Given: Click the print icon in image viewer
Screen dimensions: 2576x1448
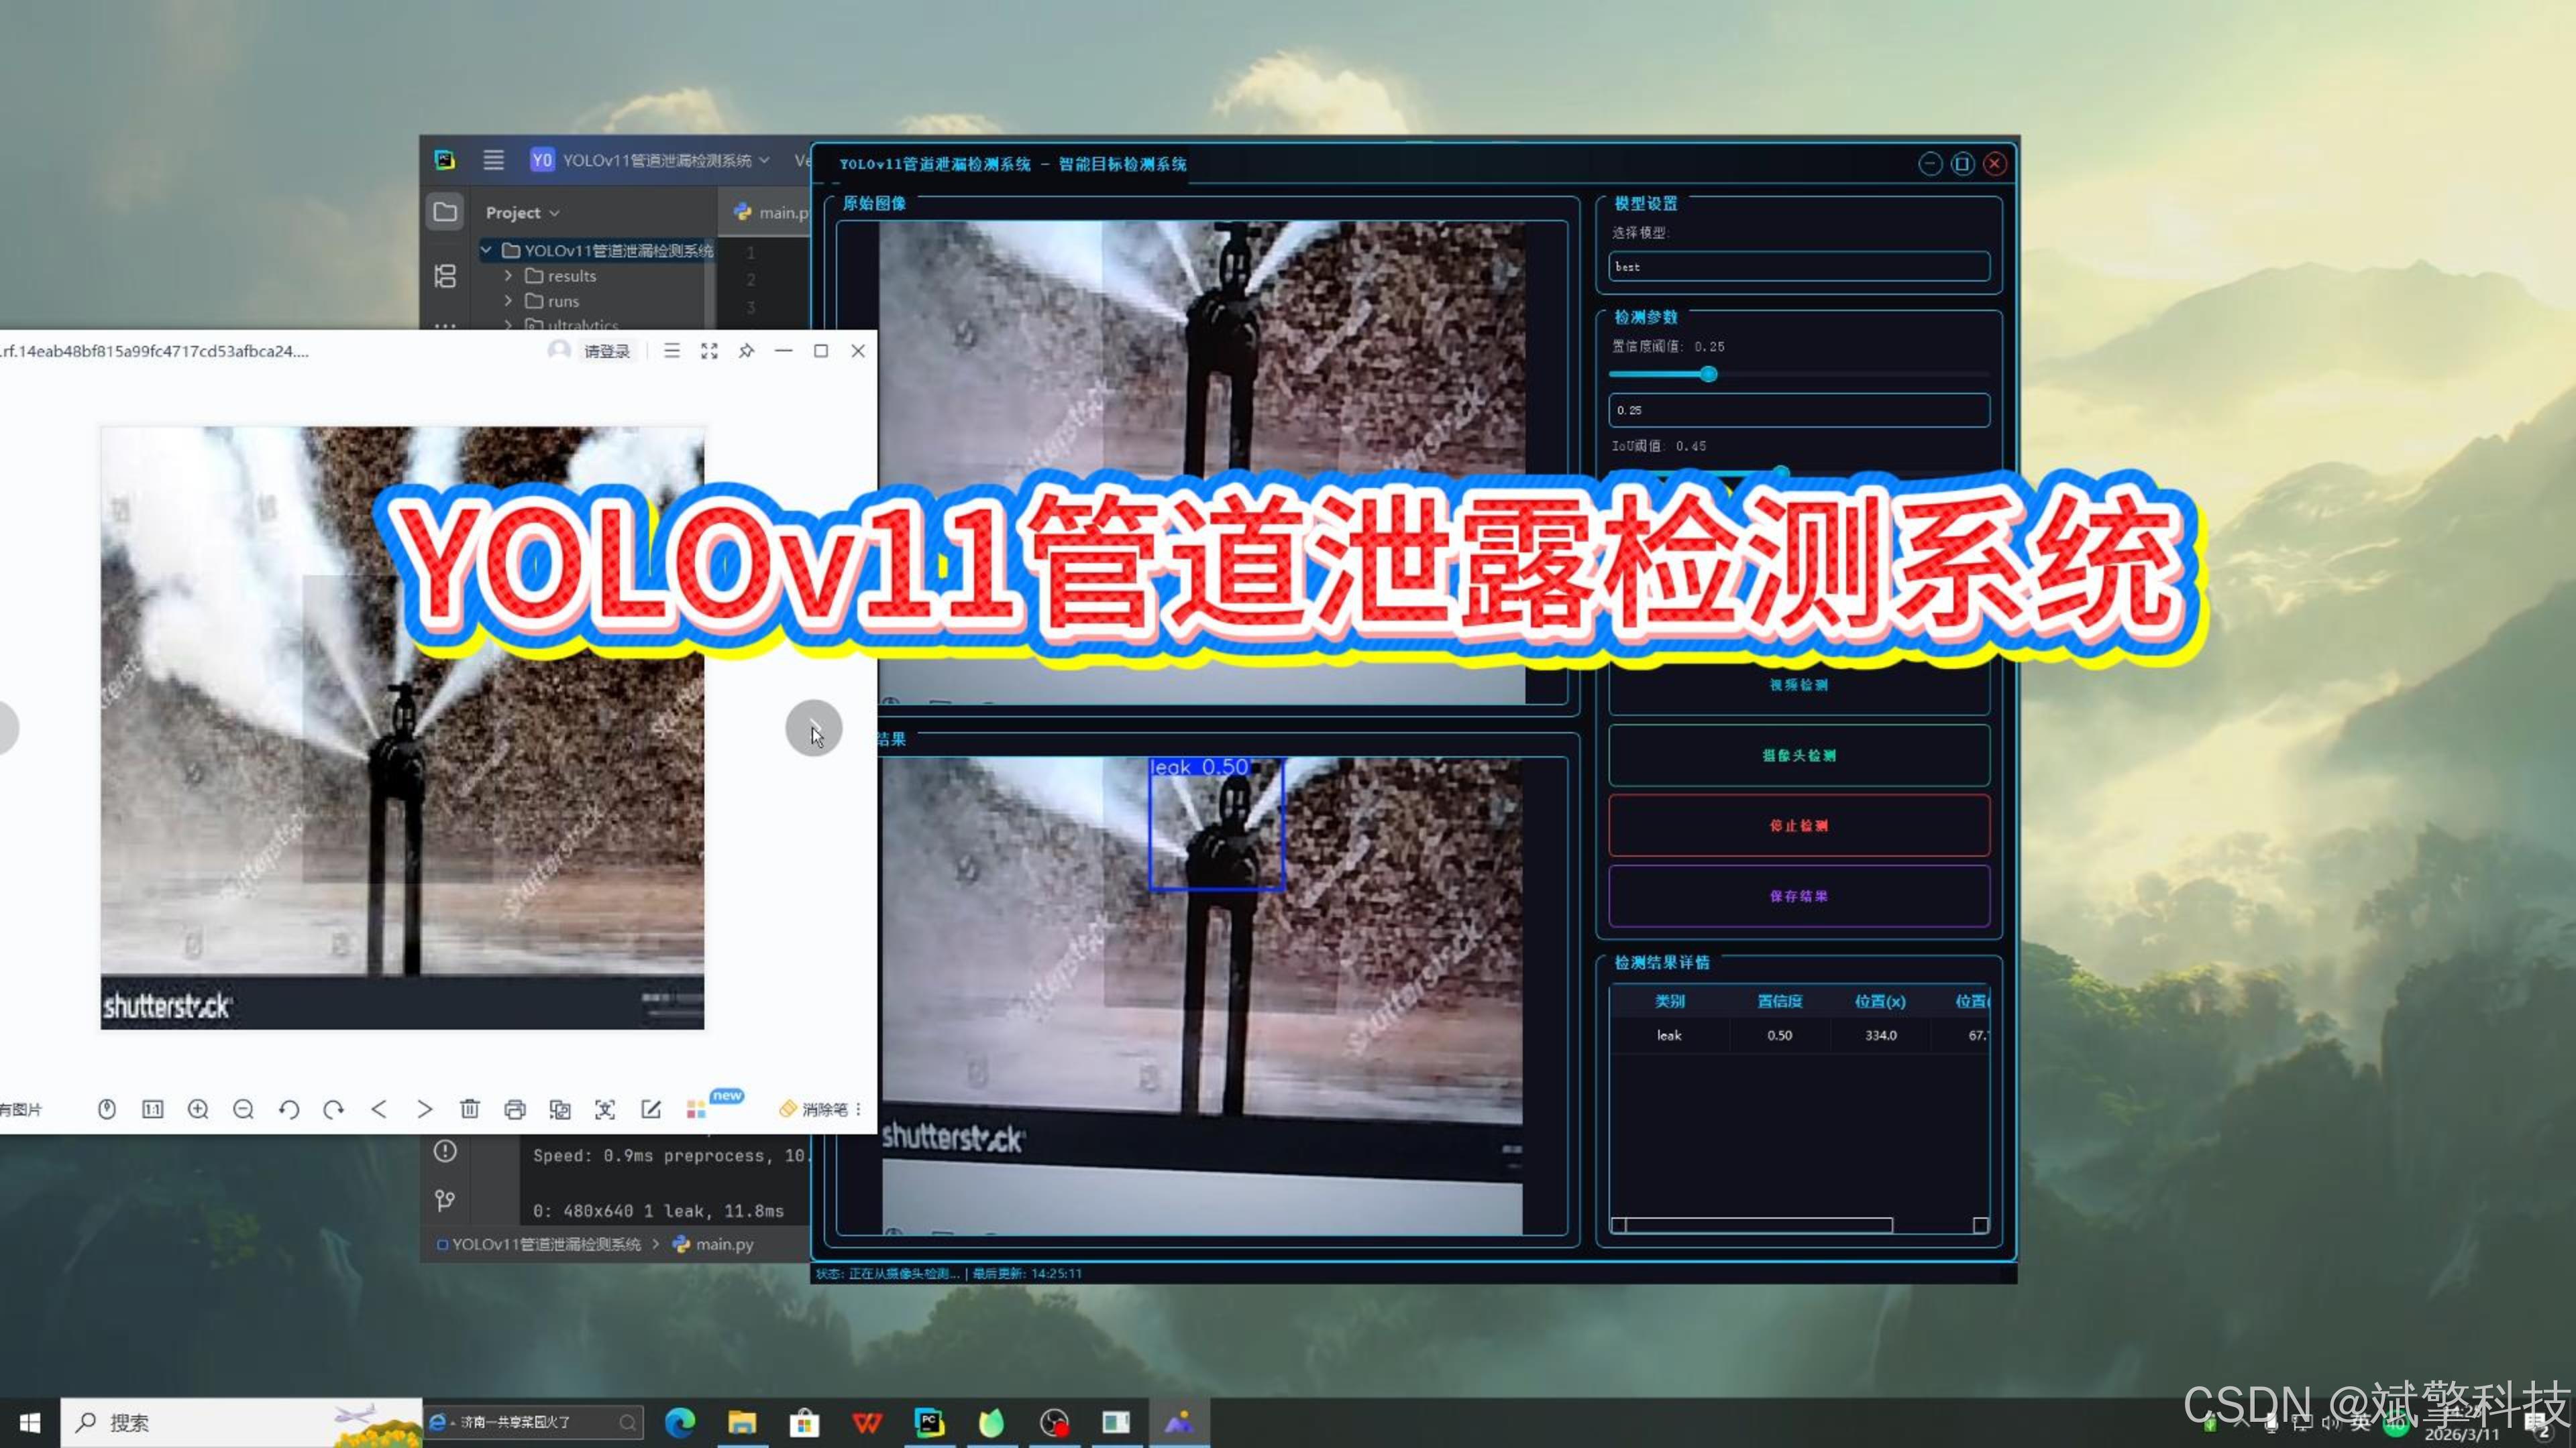Looking at the screenshot, I should 515,1109.
